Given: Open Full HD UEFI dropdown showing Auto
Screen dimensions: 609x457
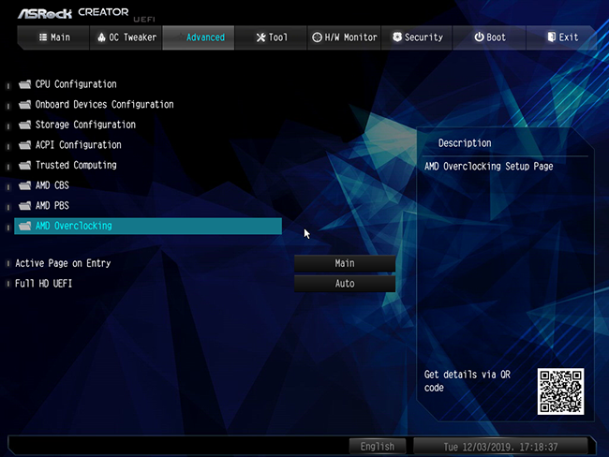Looking at the screenshot, I should pyautogui.click(x=345, y=284).
